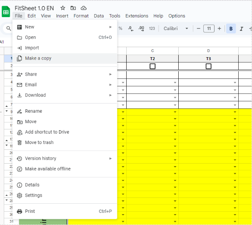Select Make a copy
252x225 pixels.
(x=38, y=58)
